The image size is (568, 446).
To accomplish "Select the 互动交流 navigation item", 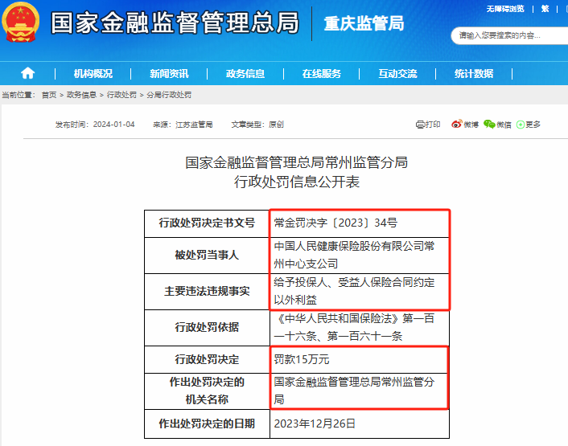I will 397,73.
